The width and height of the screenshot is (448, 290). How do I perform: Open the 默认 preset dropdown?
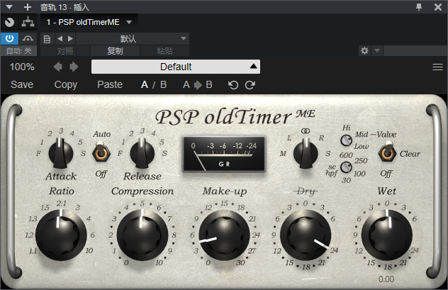(x=133, y=38)
